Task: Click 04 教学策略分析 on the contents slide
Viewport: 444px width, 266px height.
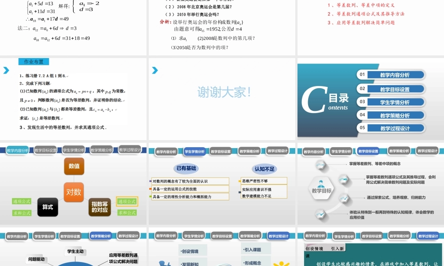Action: coord(391,115)
